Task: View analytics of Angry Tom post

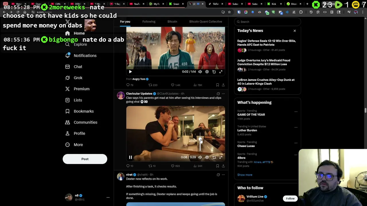Action: [x=198, y=85]
